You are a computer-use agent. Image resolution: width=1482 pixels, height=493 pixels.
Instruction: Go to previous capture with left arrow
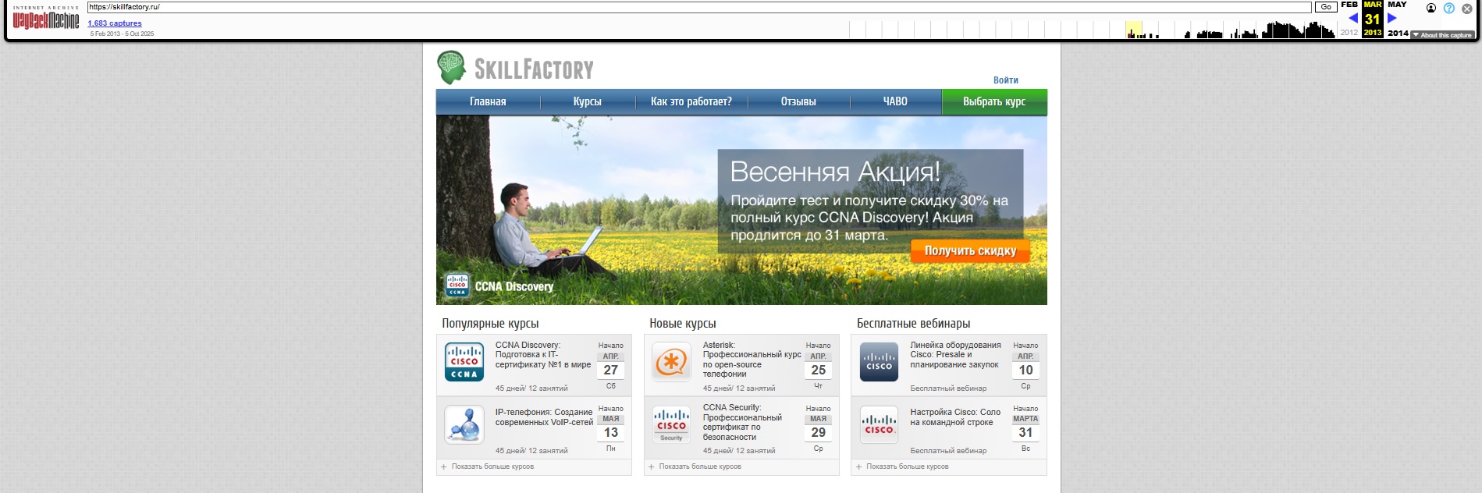[x=1353, y=18]
